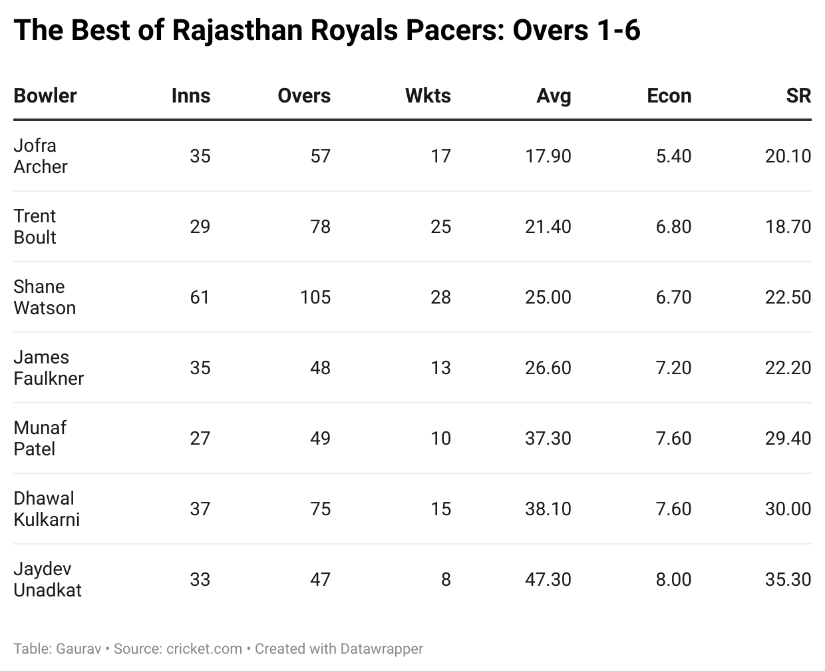
Task: Select the Jaydev Unadkat bowler name
Action: (x=47, y=579)
